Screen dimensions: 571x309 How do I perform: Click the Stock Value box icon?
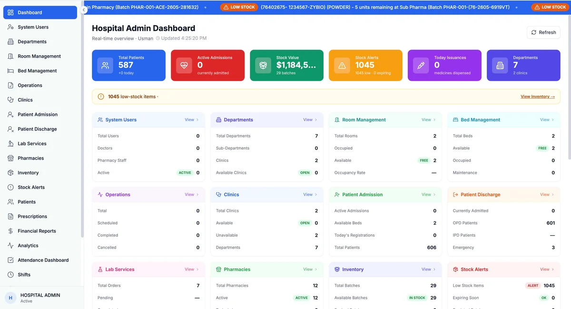[x=263, y=65]
